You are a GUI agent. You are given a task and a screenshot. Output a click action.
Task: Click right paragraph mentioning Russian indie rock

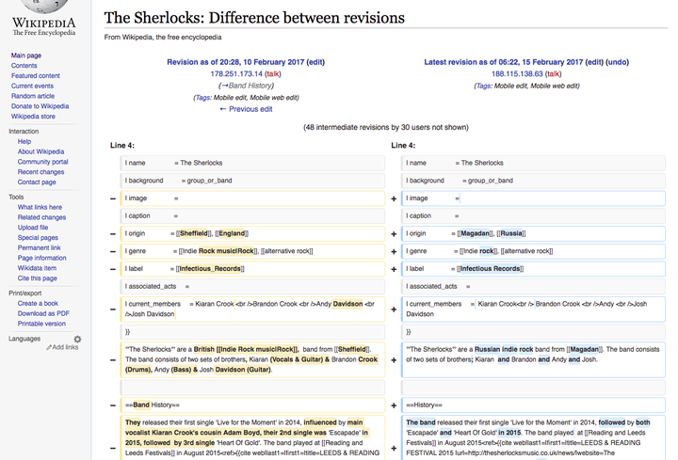click(x=533, y=359)
